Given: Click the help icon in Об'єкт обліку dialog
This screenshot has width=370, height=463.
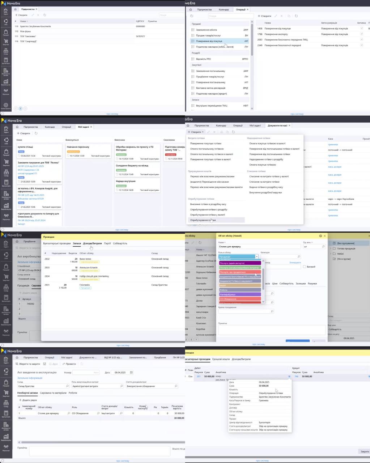Looking at the screenshot, I should pyautogui.click(x=320, y=236).
